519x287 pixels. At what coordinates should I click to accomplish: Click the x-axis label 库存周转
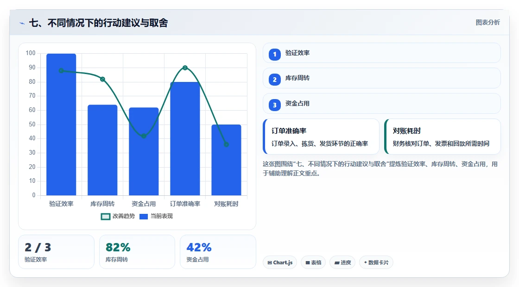click(x=102, y=204)
